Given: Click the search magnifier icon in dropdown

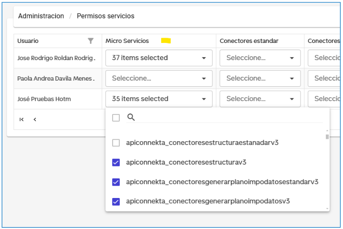Looking at the screenshot, I should tap(131, 117).
